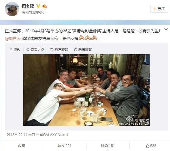Click the group dinner photo

[86, 90]
